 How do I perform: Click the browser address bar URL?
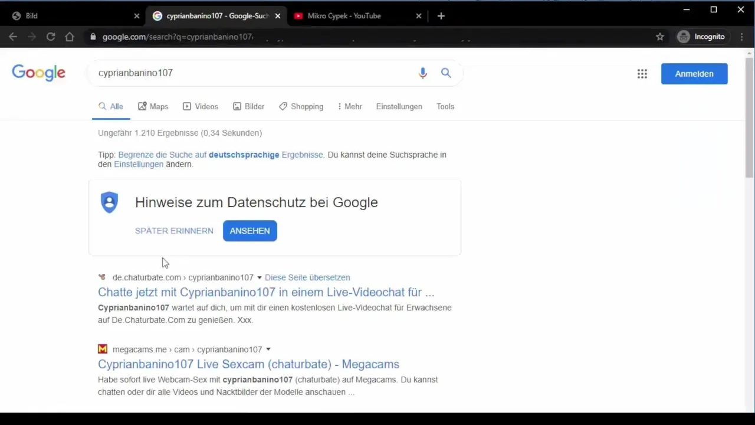[x=178, y=37]
